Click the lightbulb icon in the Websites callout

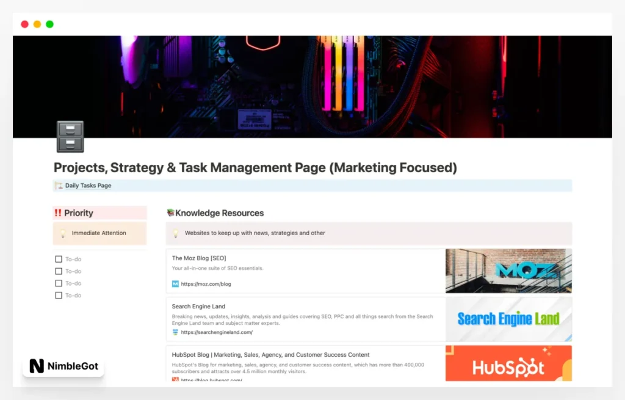176,233
